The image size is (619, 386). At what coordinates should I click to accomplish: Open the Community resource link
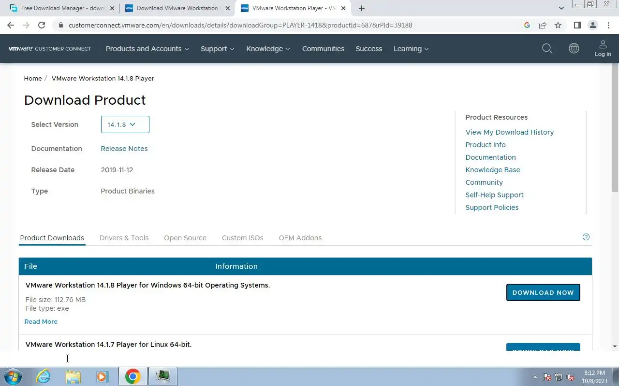coord(484,182)
